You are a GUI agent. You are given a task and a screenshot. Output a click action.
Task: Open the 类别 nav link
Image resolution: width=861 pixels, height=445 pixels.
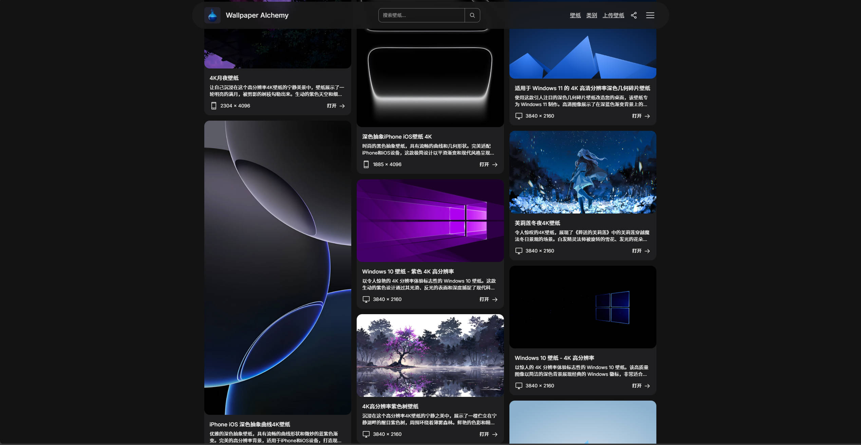[x=592, y=15]
